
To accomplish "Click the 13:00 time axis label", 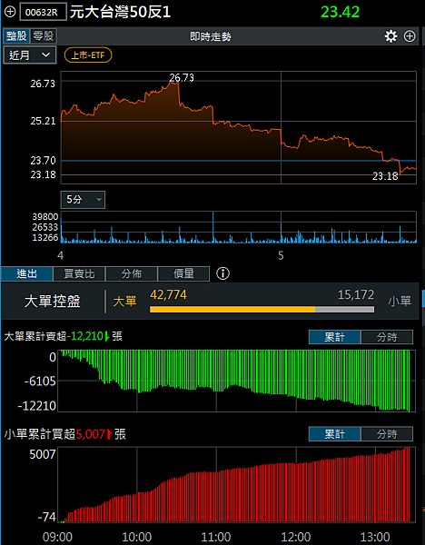I will click(375, 537).
